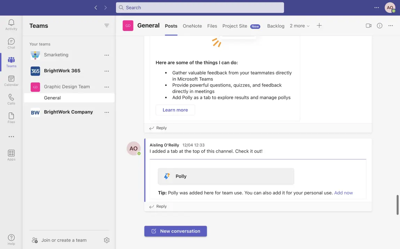Add Polly for personal use via Add now
The image size is (400, 249).
tap(343, 193)
